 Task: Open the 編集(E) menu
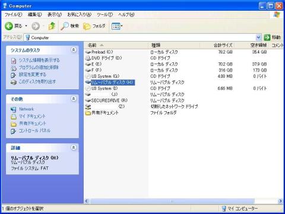[34, 14]
